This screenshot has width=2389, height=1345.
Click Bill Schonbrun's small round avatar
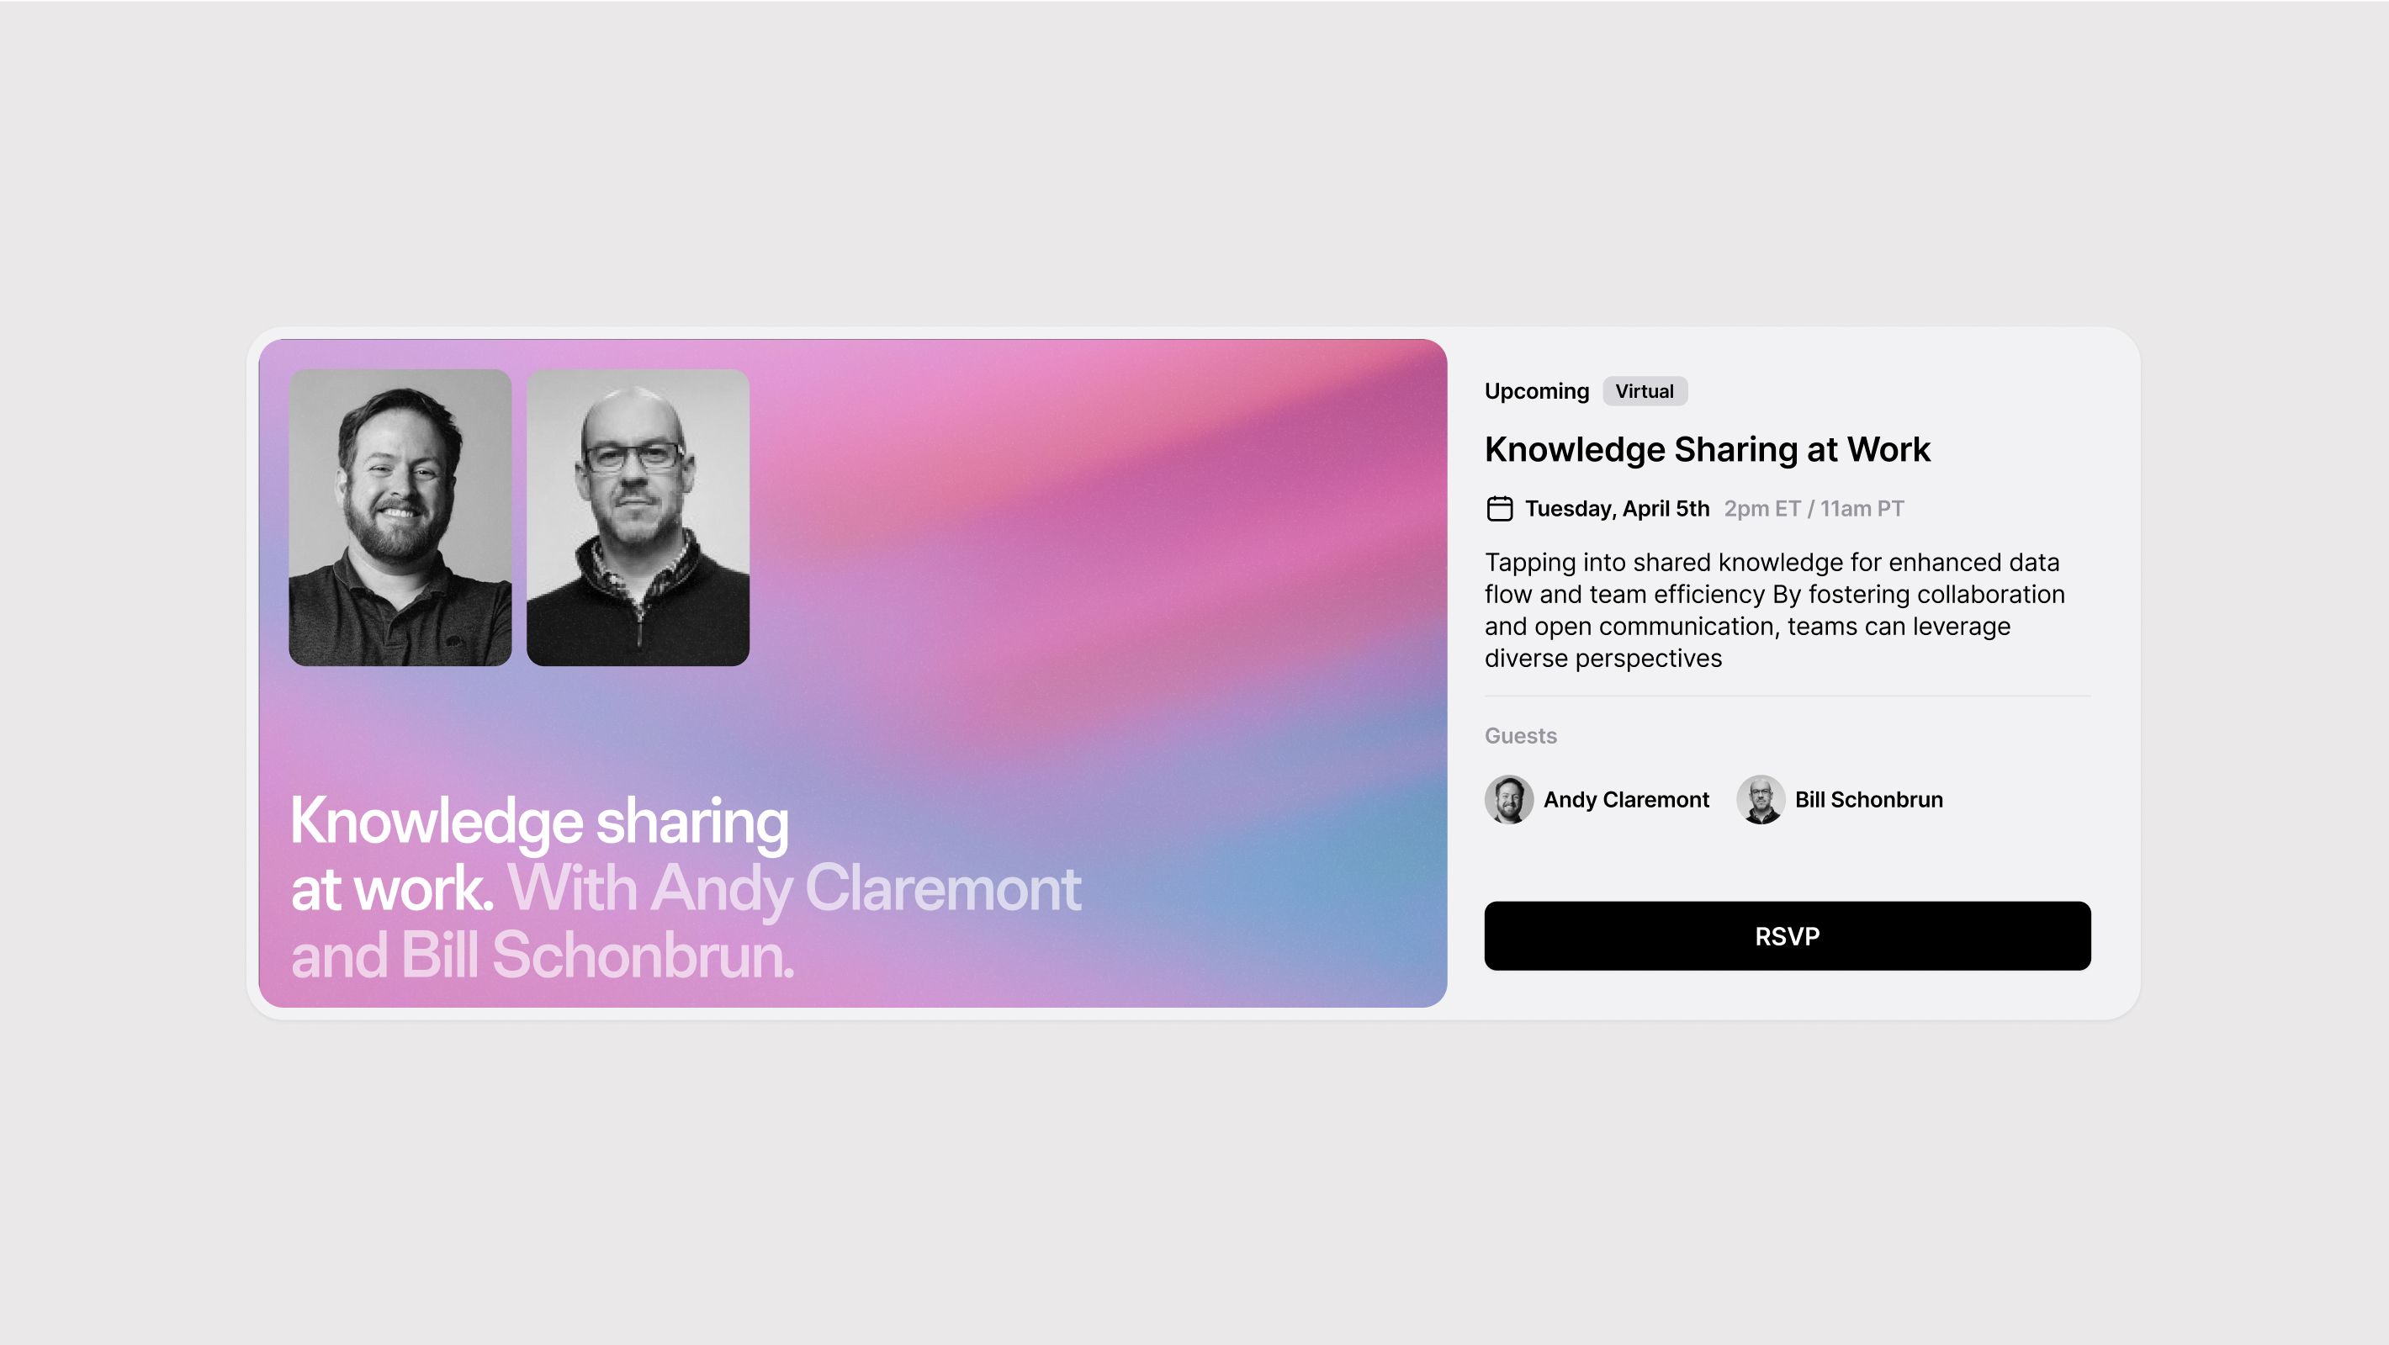click(x=1761, y=800)
